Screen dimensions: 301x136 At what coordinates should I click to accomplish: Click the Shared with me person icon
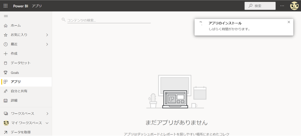coord(6,91)
